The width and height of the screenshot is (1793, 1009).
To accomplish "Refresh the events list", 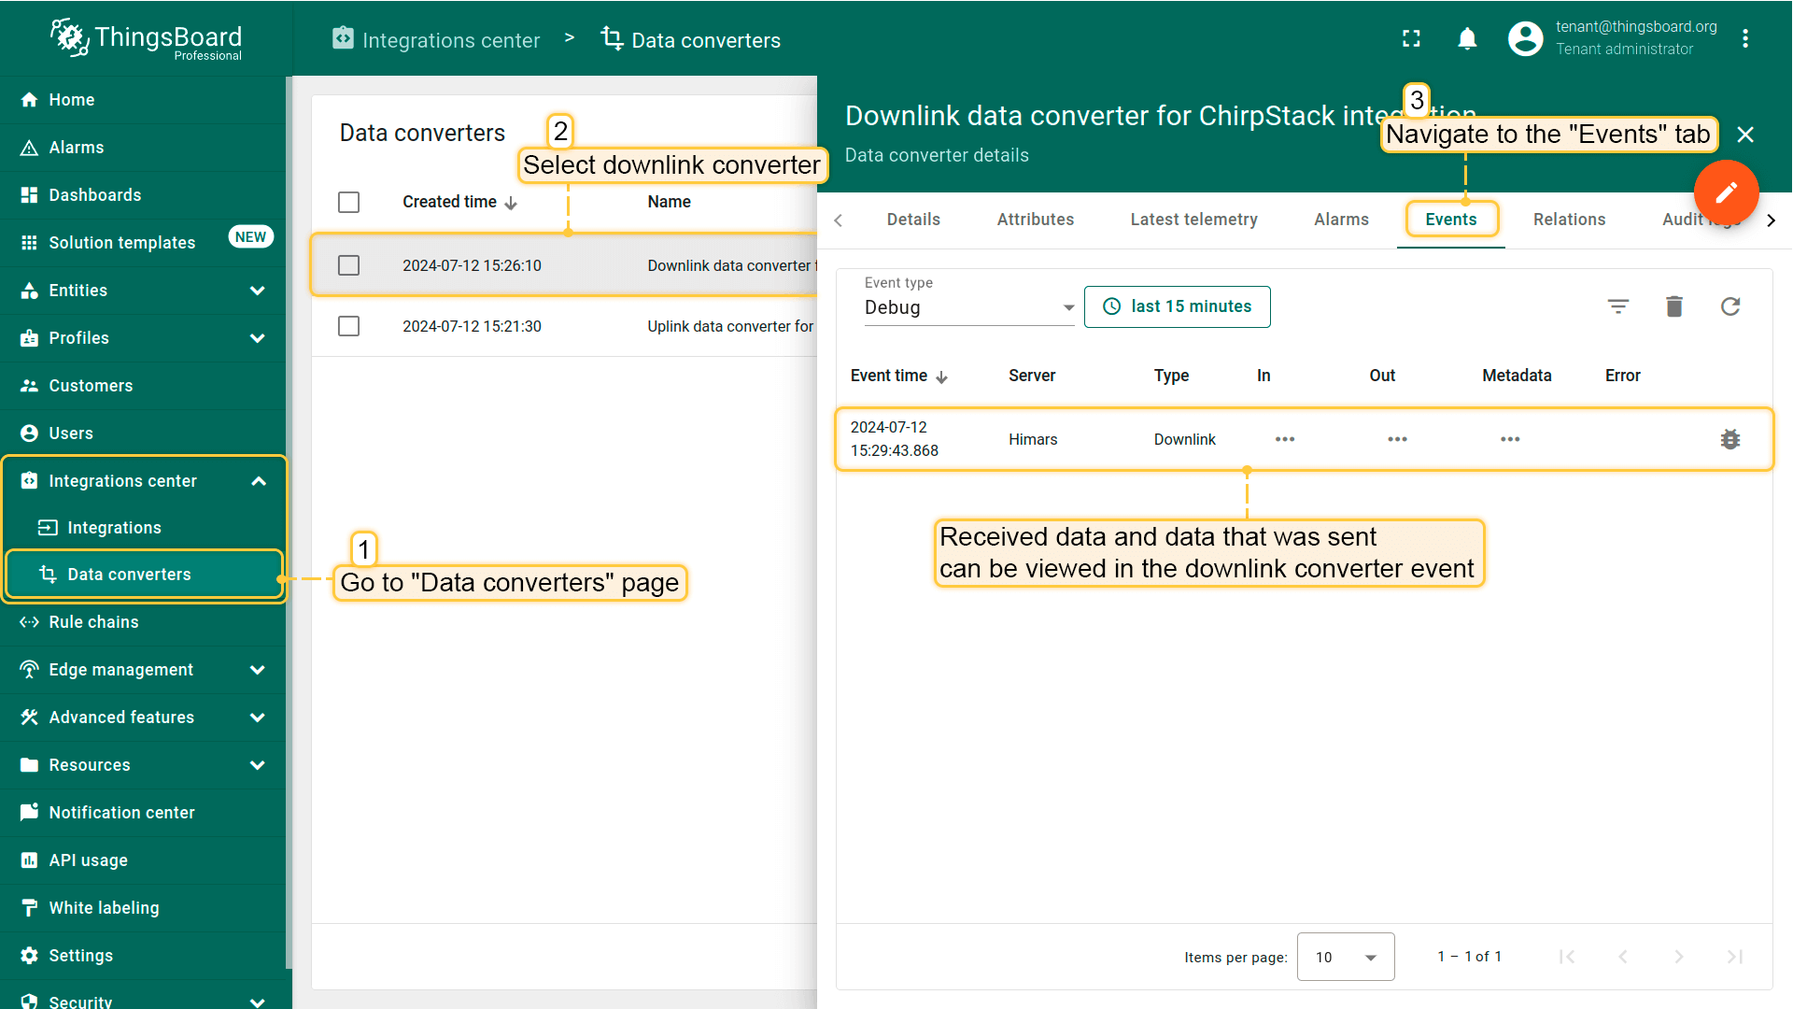I will pyautogui.click(x=1729, y=306).
